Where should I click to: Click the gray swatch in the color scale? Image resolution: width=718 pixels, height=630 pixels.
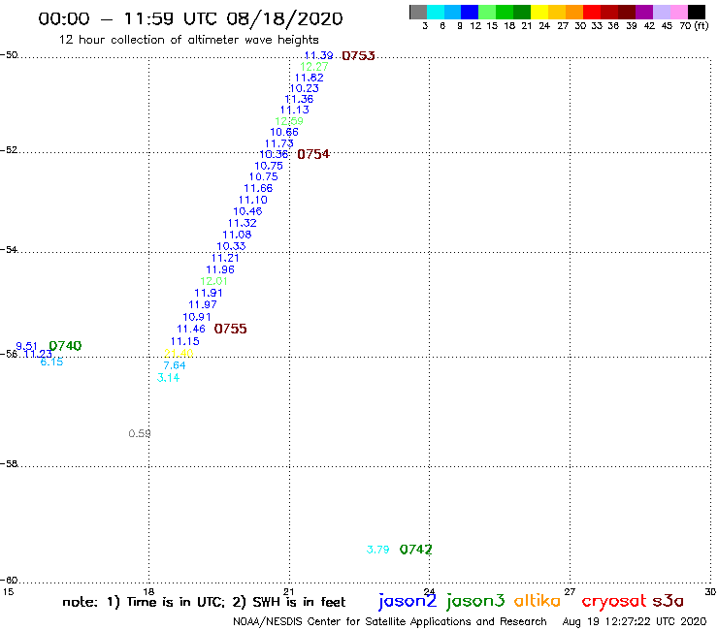point(418,12)
